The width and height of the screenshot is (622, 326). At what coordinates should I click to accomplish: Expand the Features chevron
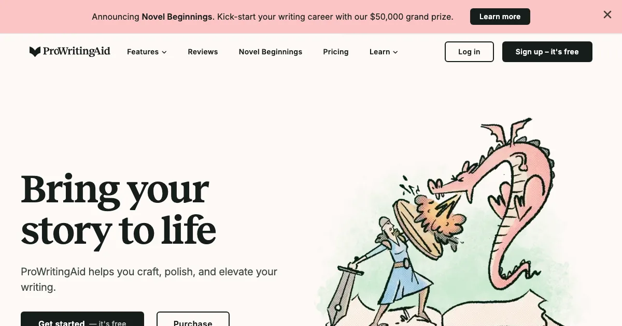coord(164,52)
